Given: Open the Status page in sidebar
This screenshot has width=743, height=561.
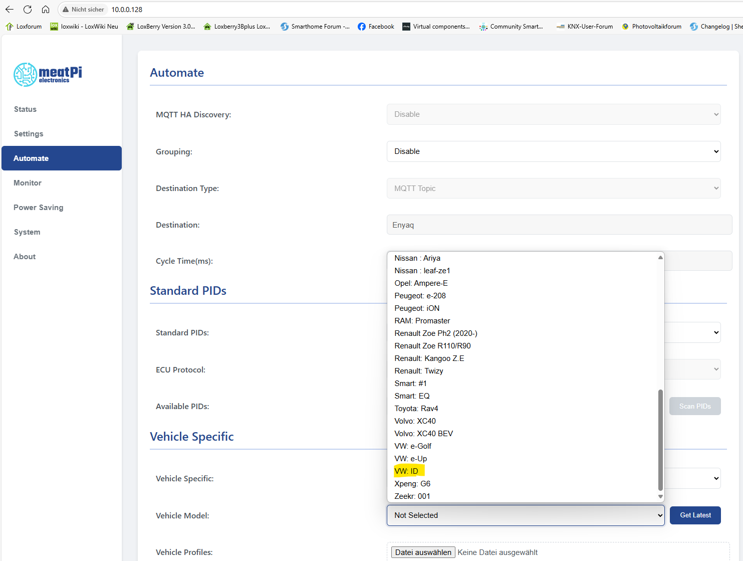Looking at the screenshot, I should click(62, 109).
